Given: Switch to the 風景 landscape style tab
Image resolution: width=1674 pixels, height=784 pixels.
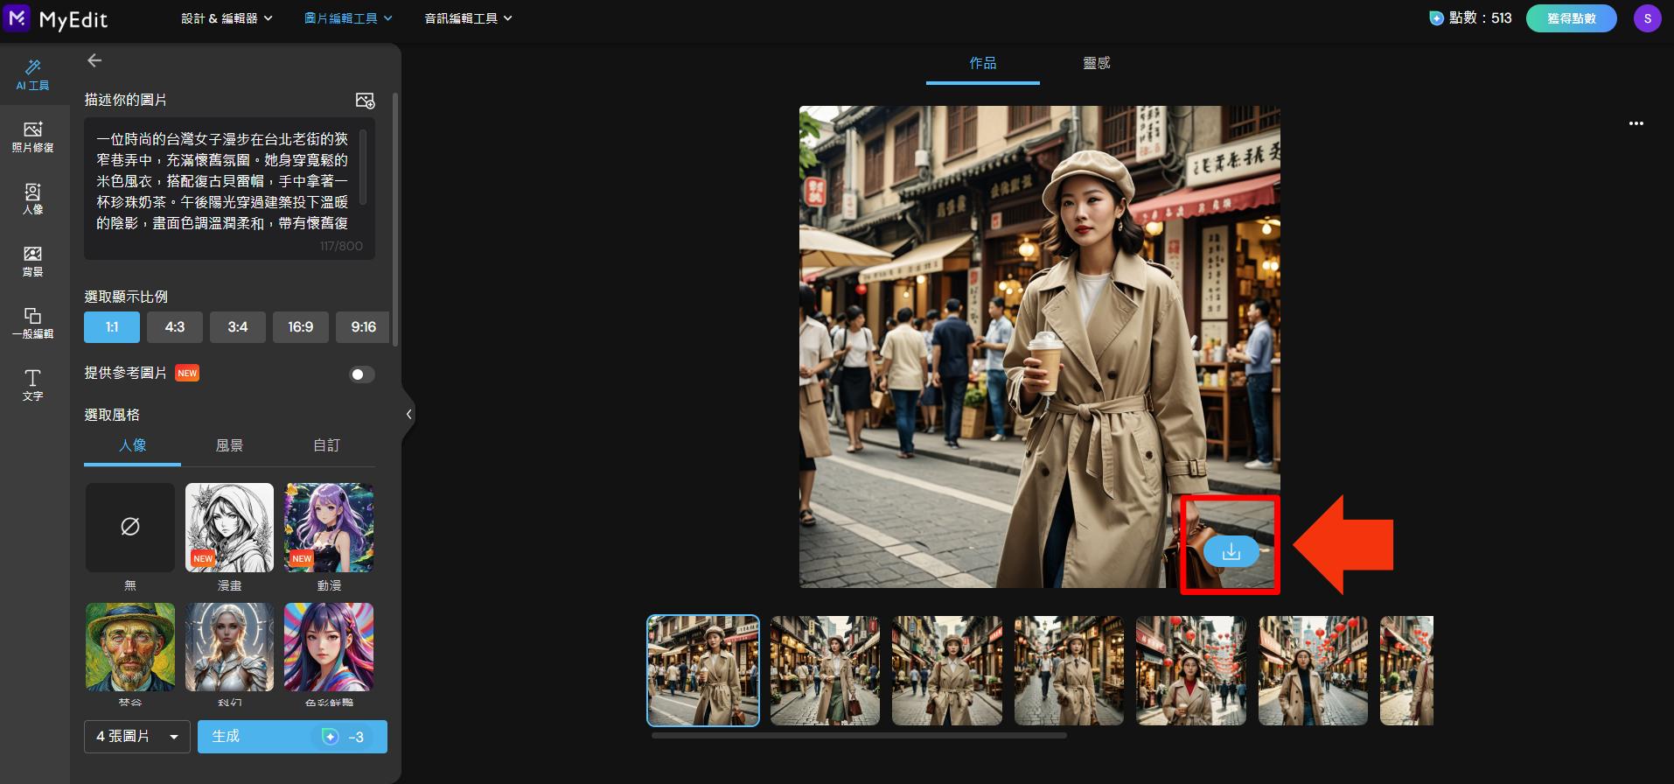Looking at the screenshot, I should [229, 445].
